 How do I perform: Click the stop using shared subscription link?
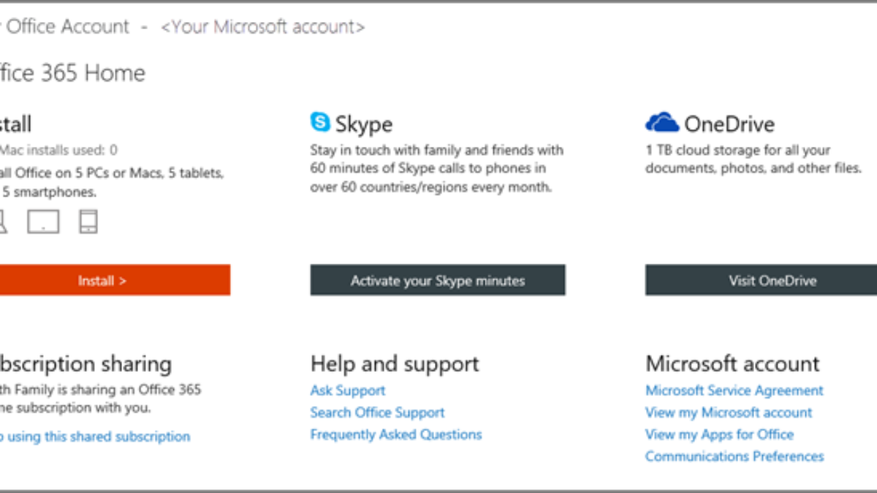tap(95, 437)
